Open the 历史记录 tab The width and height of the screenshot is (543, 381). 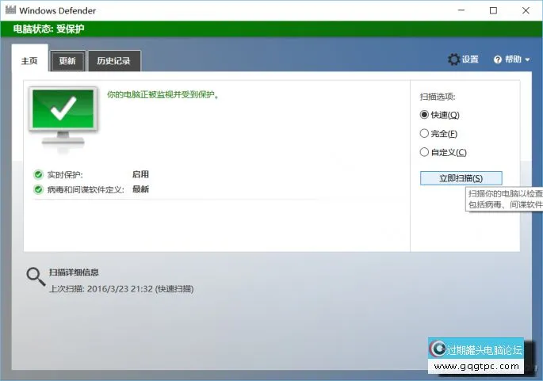[x=114, y=61]
